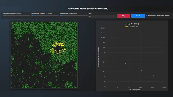Click the page title Forest Fire Model (Drossel–Schwabl)
Viewport: 173px width, 97px height.
(88, 9)
